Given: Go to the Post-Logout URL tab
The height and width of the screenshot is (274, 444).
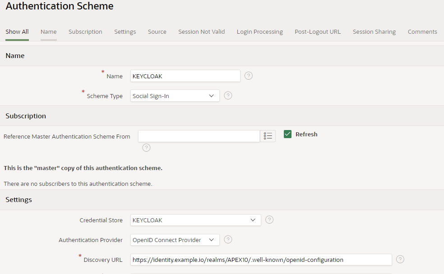Looking at the screenshot, I should (x=318, y=31).
